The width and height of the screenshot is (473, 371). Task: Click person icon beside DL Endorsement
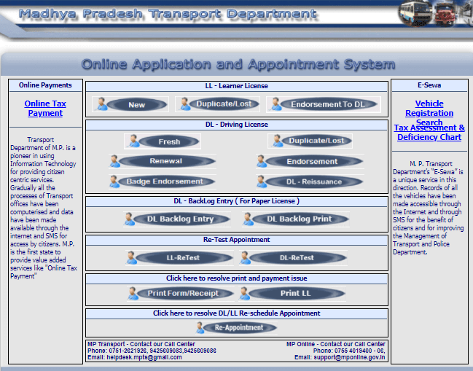[x=261, y=161]
